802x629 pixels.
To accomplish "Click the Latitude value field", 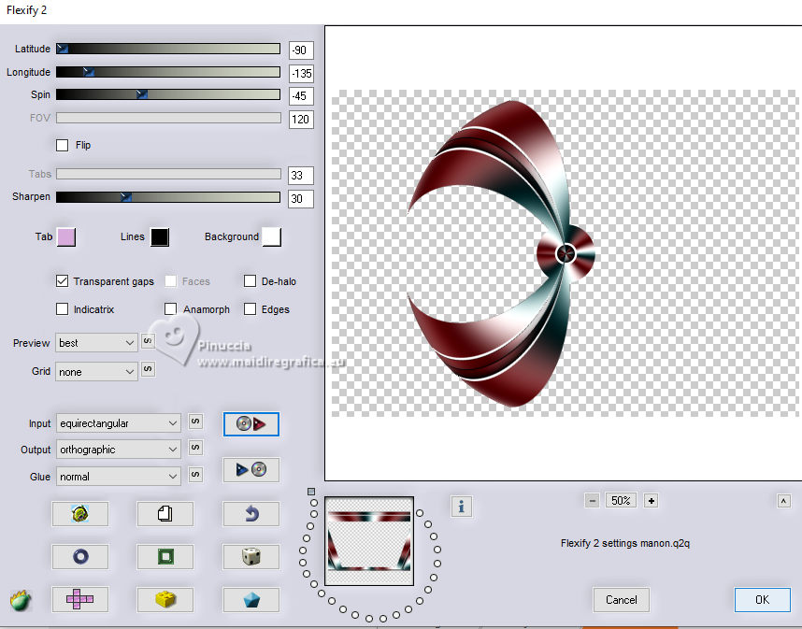I will coord(301,50).
